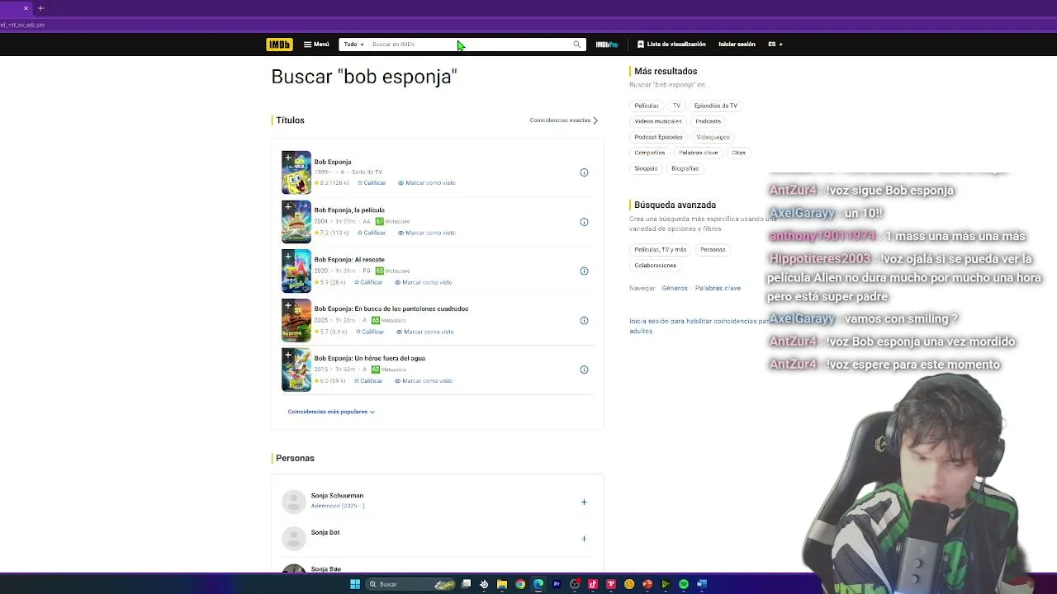Open advanced search for Películas, TV y más
1057x594 pixels.
661,249
